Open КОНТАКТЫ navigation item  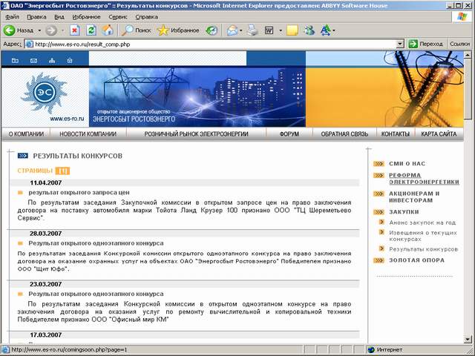[396, 133]
